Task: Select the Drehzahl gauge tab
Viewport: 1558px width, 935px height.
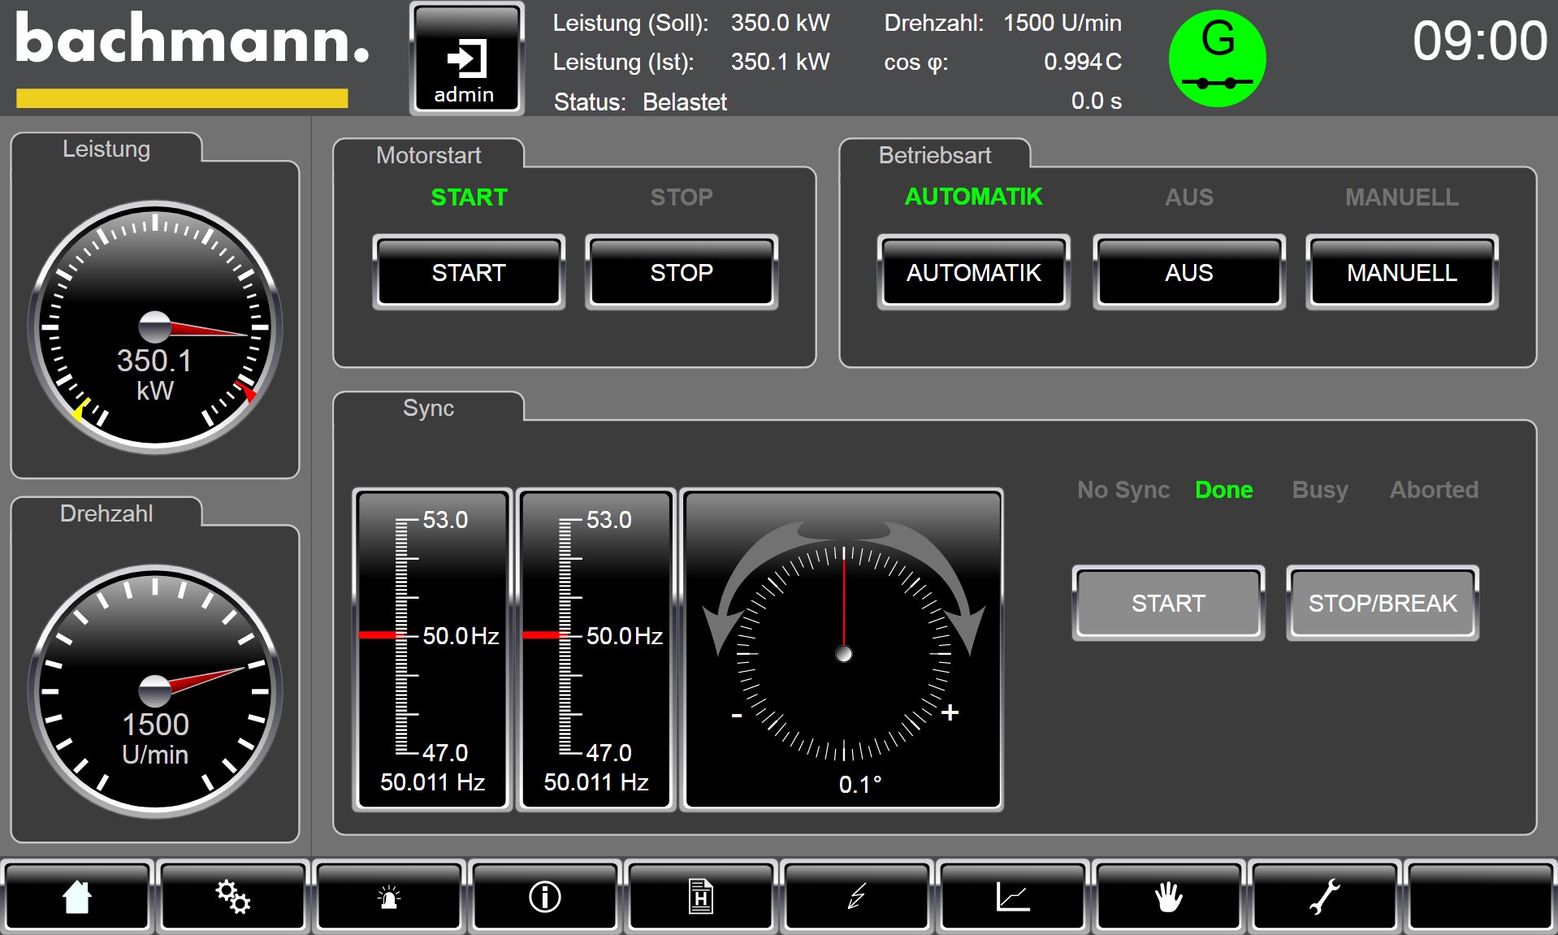Action: pos(106,513)
